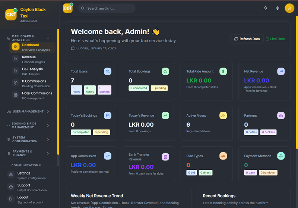Click Today's Bookings calendar icon
This screenshot has width=298, height=208.
(x=108, y=116)
